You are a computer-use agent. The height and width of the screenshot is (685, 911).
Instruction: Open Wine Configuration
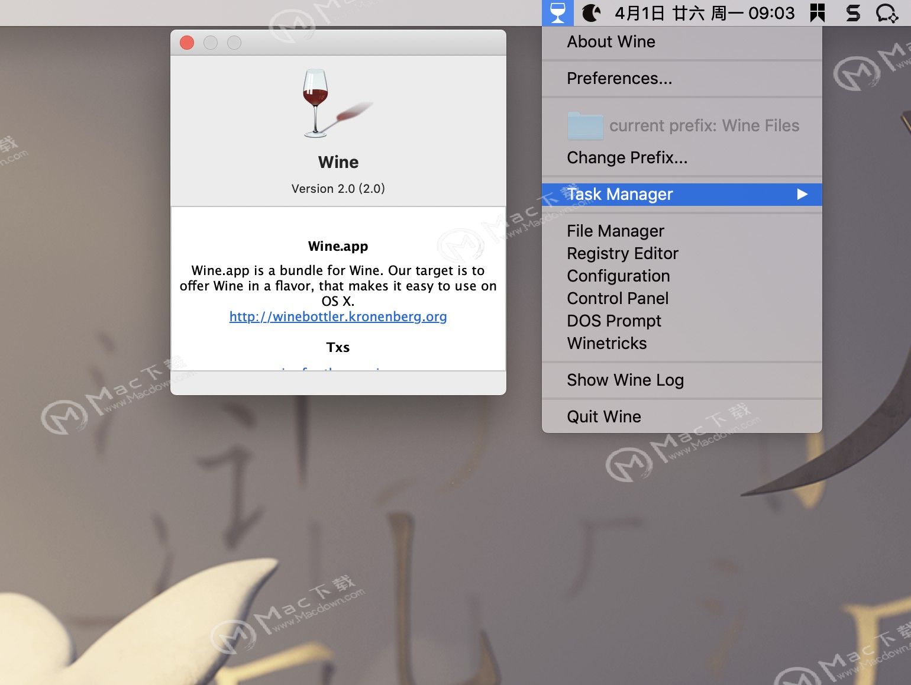pyautogui.click(x=682, y=276)
